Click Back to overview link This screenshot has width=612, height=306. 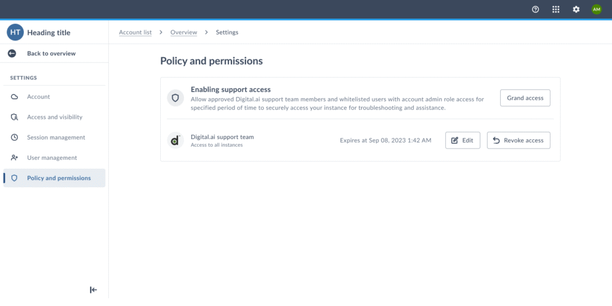pyautogui.click(x=51, y=54)
